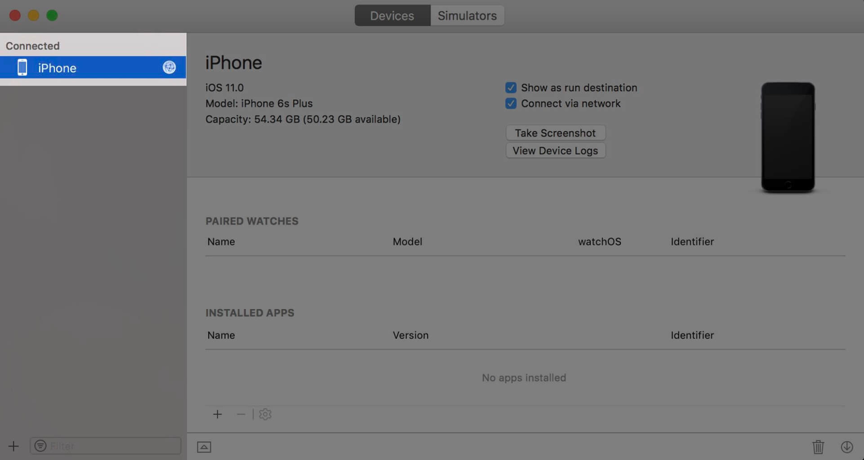Click the Capacity: 54.34 GB text
The width and height of the screenshot is (864, 460).
coord(303,119)
